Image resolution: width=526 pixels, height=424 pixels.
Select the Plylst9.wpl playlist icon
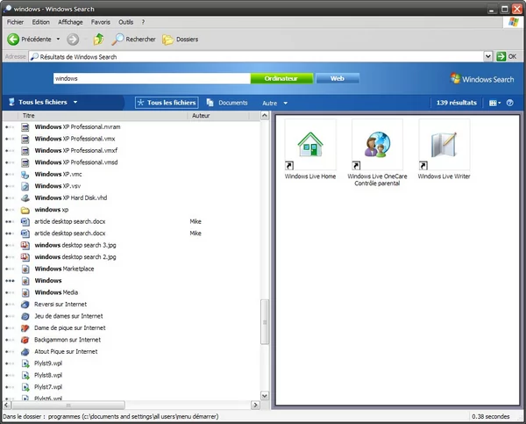click(x=25, y=363)
